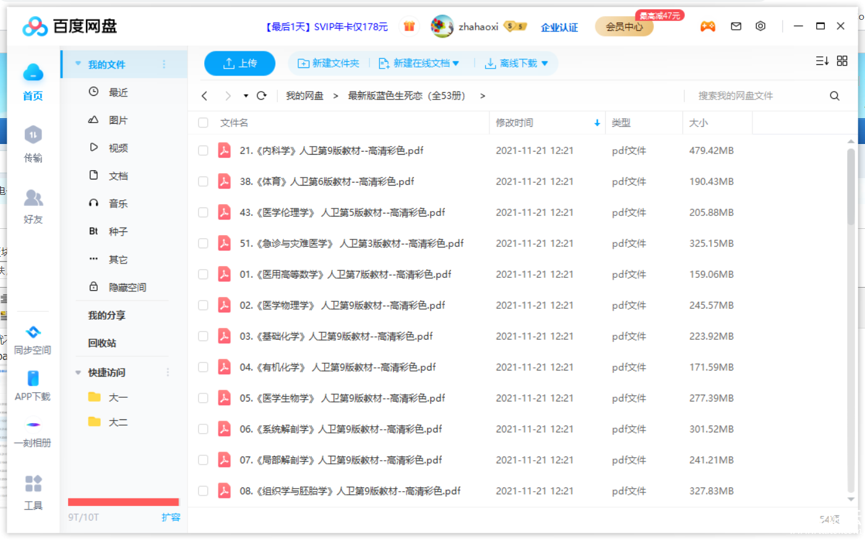Check the 51.《急诊与灾难医学》 checkbox
The image size is (865, 540).
click(x=203, y=243)
